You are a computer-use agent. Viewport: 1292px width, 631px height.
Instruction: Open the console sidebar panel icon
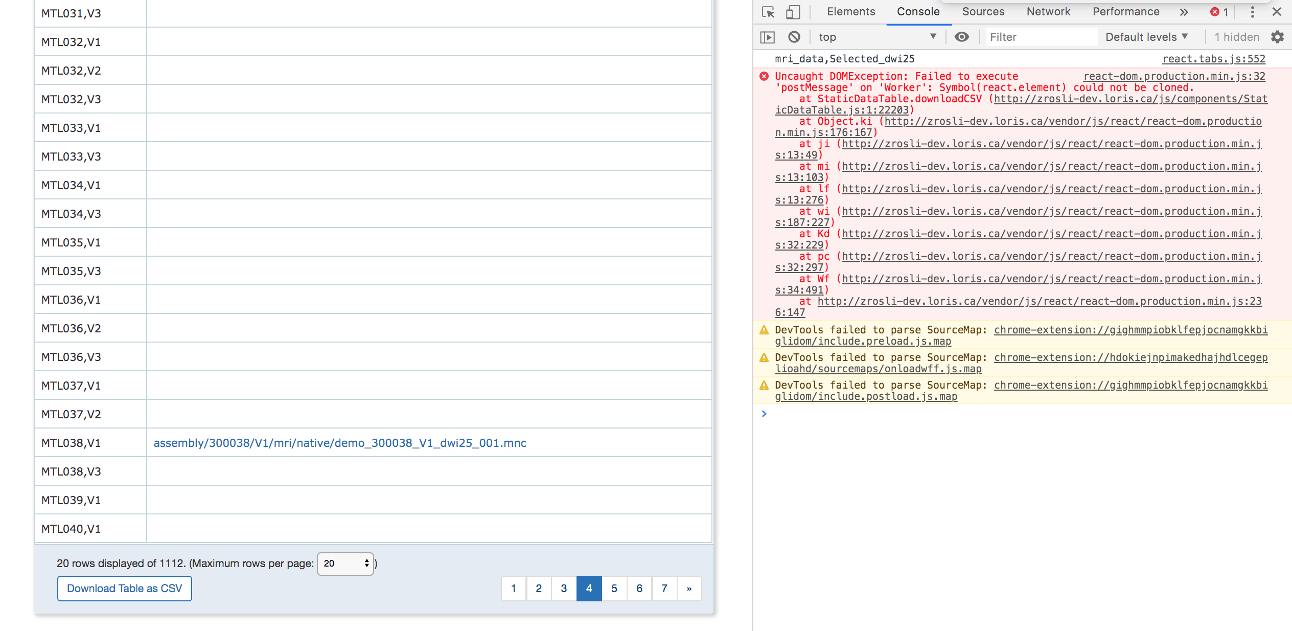[x=769, y=36]
